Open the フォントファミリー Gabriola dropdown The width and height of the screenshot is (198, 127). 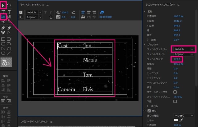click(x=184, y=49)
